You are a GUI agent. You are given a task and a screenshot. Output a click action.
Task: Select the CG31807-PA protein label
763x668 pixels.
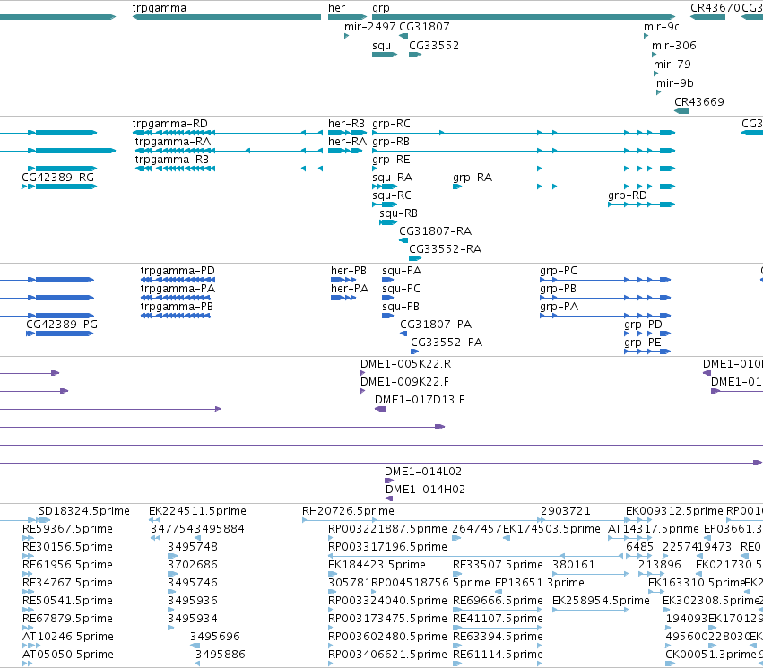click(x=436, y=325)
